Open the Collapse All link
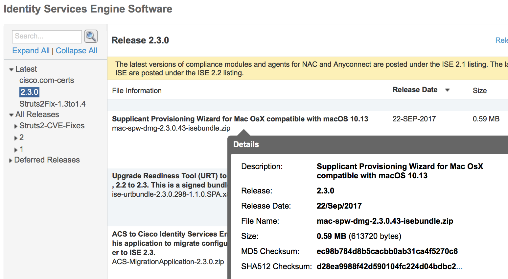The height and width of the screenshot is (279, 508). 77,51
